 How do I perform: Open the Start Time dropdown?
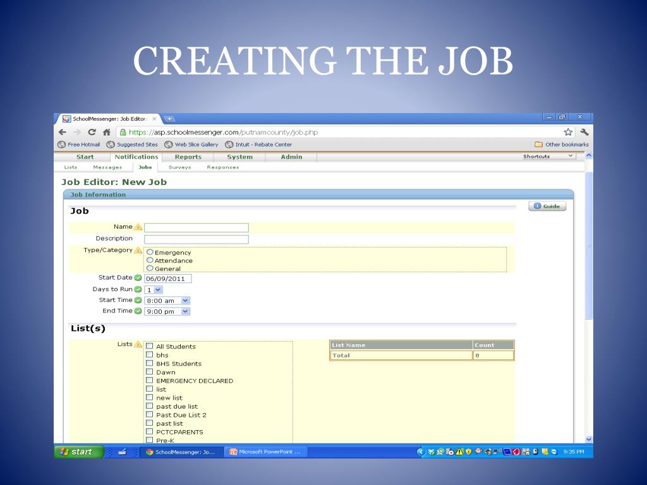point(167,301)
